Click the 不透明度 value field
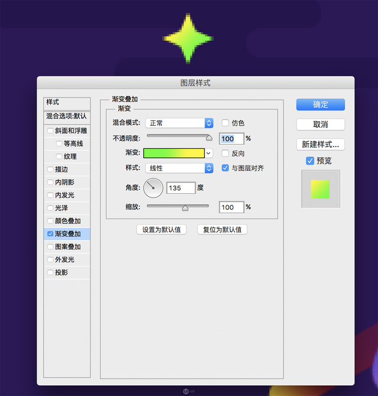Screen dimensions: 378x396 pos(232,139)
